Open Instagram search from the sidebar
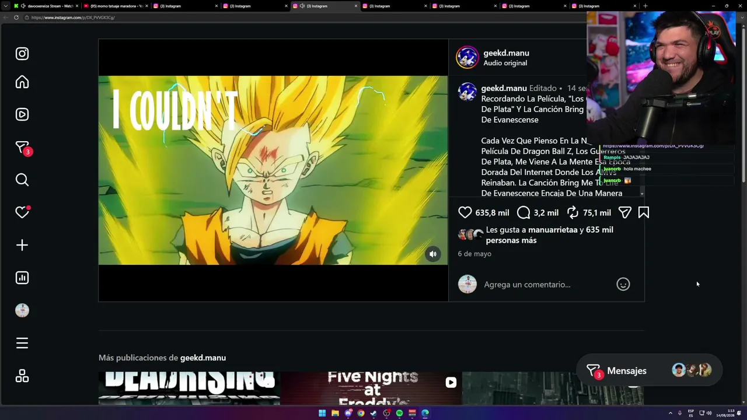 coord(22,180)
